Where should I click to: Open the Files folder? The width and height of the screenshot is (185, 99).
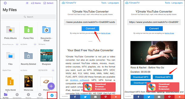(10, 56)
